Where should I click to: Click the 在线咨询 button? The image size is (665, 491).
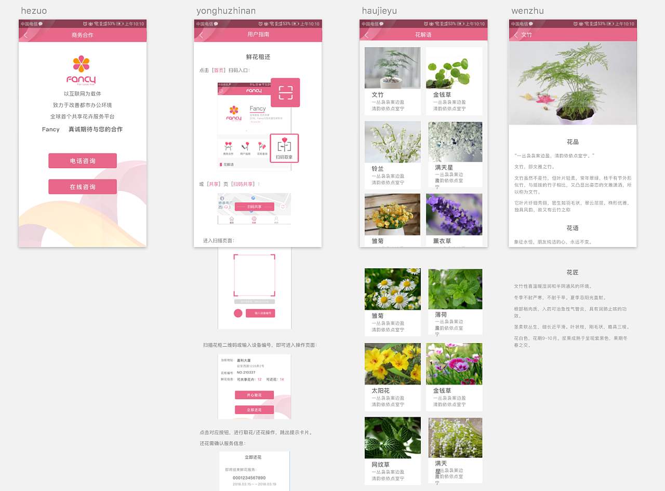click(x=83, y=187)
